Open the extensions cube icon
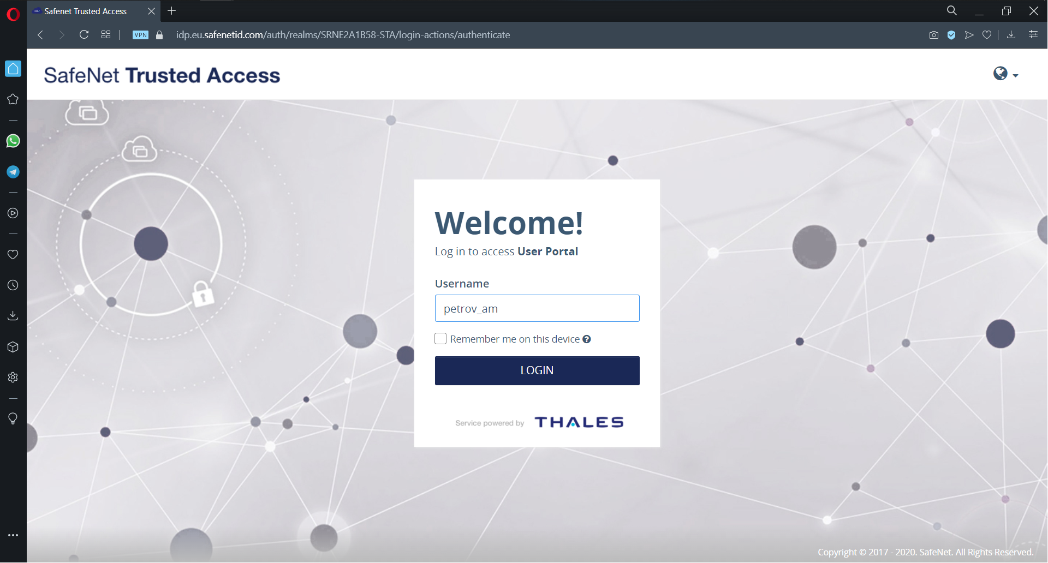Screen dimensions: 1048x563 click(13, 347)
